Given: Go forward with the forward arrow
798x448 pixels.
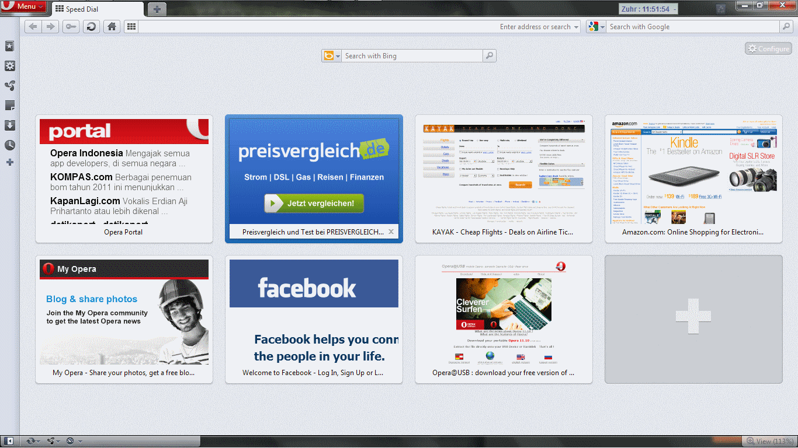Looking at the screenshot, I should (x=50, y=27).
